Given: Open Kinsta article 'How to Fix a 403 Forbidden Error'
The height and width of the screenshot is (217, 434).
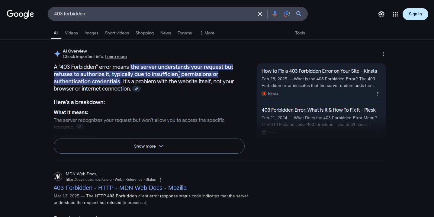Looking at the screenshot, I should (319, 71).
